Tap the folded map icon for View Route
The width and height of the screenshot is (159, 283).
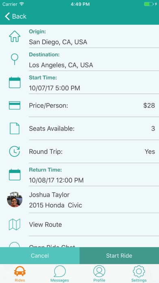(x=15, y=224)
